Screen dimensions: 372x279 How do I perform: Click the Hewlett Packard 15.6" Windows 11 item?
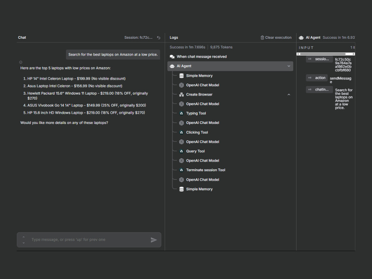[87, 96]
